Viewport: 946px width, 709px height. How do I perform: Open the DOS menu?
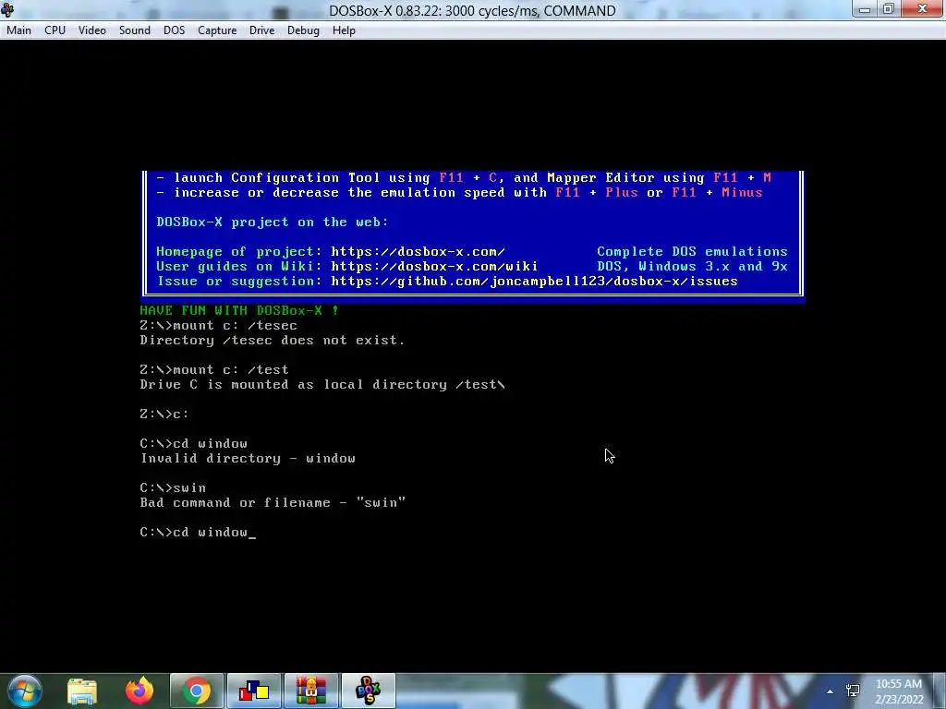point(175,30)
